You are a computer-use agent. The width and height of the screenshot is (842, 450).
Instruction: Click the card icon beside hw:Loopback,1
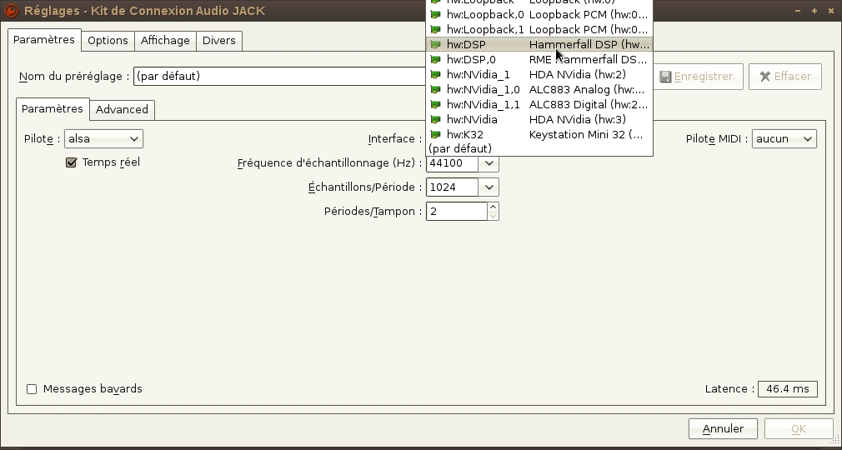click(435, 29)
